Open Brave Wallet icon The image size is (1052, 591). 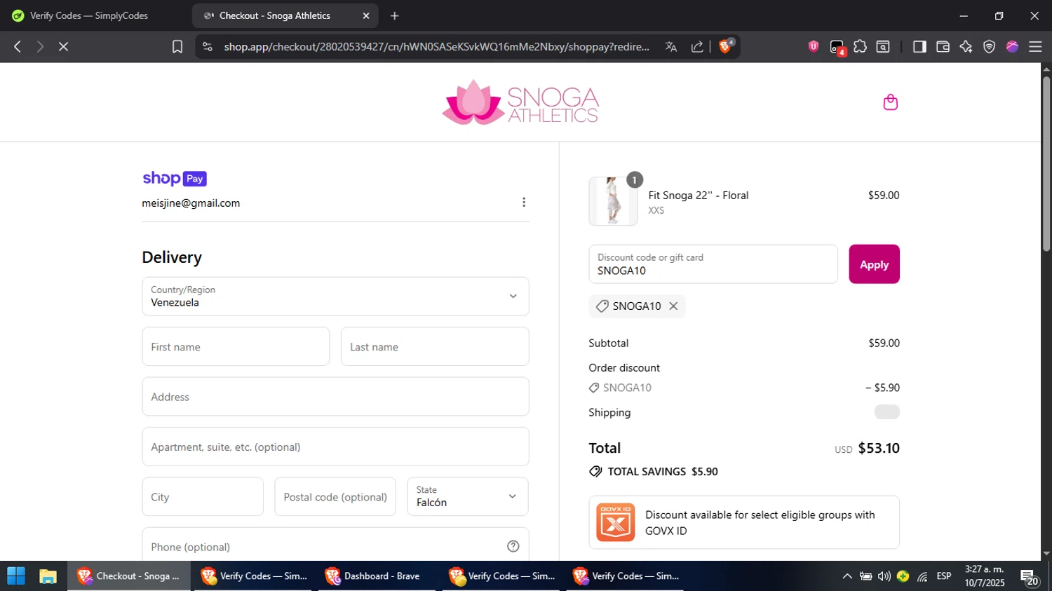(943, 46)
